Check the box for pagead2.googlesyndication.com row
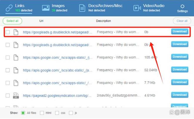194x119 pixels. click(x=8, y=95)
